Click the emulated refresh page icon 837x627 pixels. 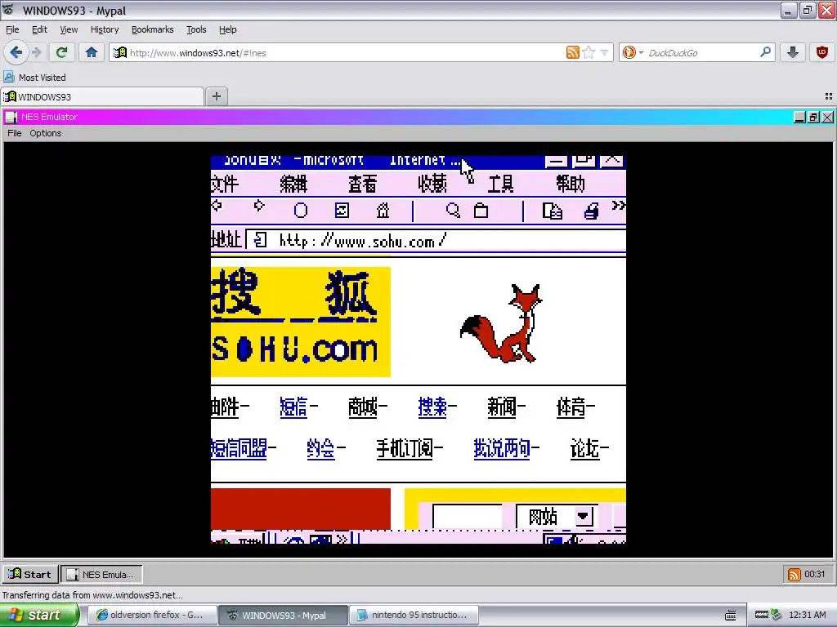click(342, 211)
